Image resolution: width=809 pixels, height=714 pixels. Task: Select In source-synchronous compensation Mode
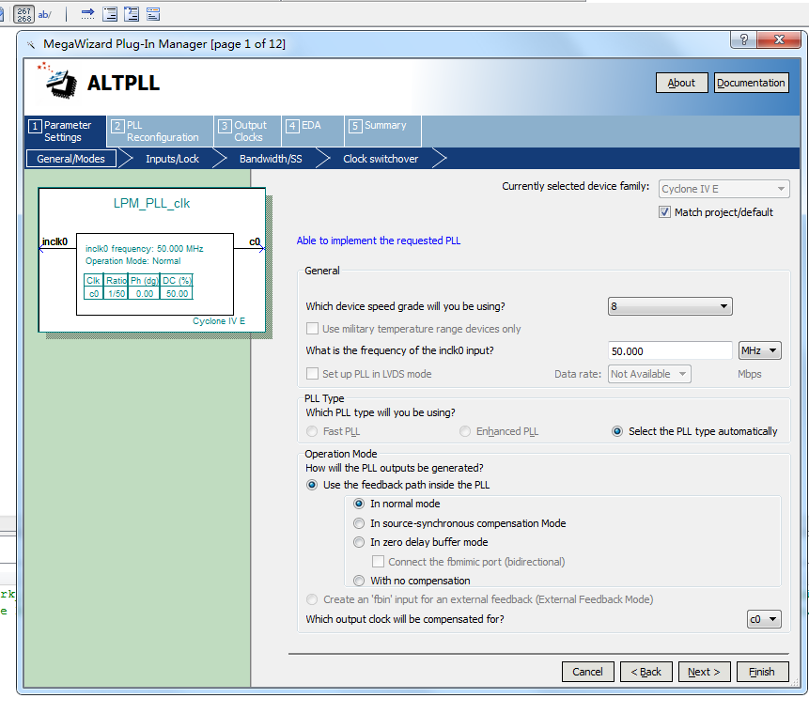(x=359, y=523)
